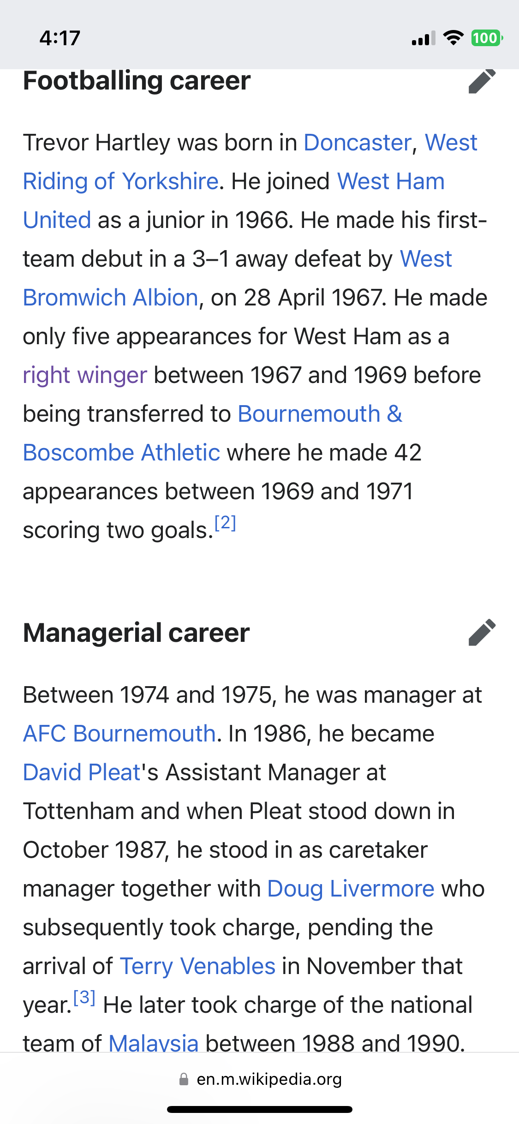The width and height of the screenshot is (519, 1124).
Task: Tap the Managerial career edit pencil
Action: tap(482, 632)
